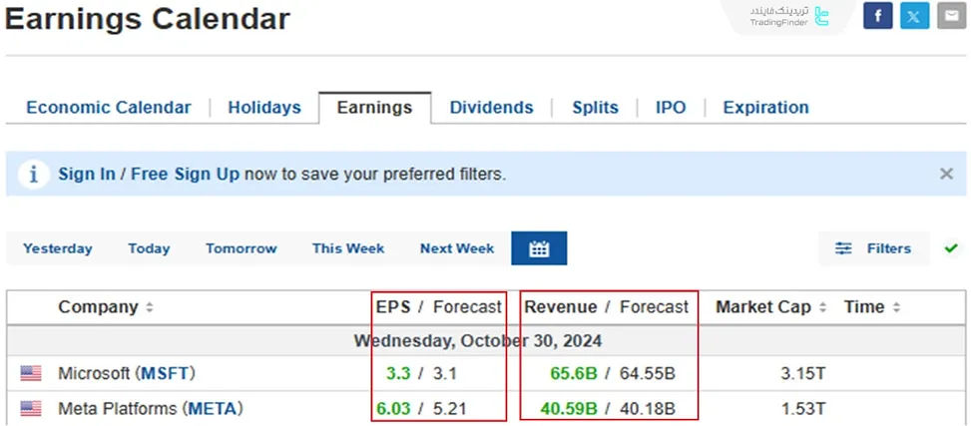
Task: Select the This Week date filter
Action: (347, 248)
